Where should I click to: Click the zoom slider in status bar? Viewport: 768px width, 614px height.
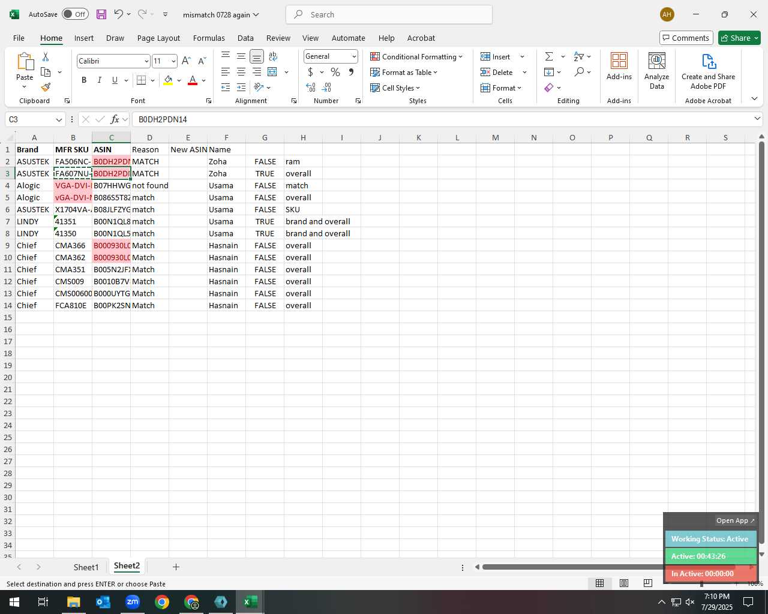pyautogui.click(x=701, y=583)
